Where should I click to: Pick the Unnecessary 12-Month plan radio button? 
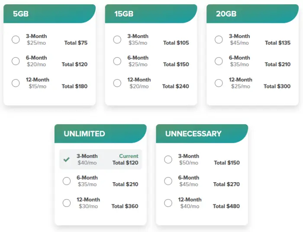click(x=168, y=203)
